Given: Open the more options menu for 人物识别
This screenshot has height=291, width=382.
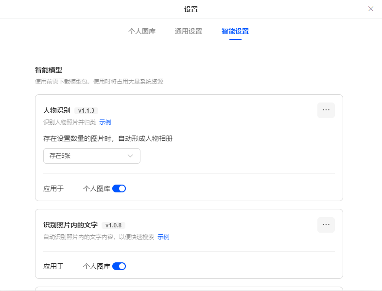Looking at the screenshot, I should [x=326, y=110].
